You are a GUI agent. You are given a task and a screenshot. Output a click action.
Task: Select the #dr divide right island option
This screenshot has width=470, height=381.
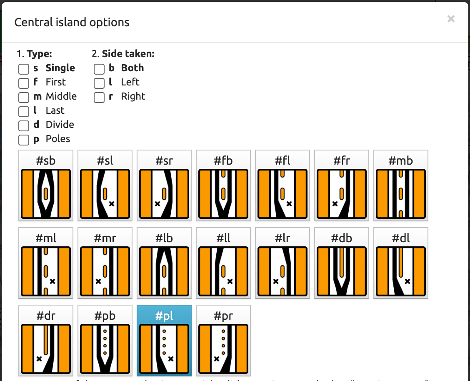(x=46, y=341)
